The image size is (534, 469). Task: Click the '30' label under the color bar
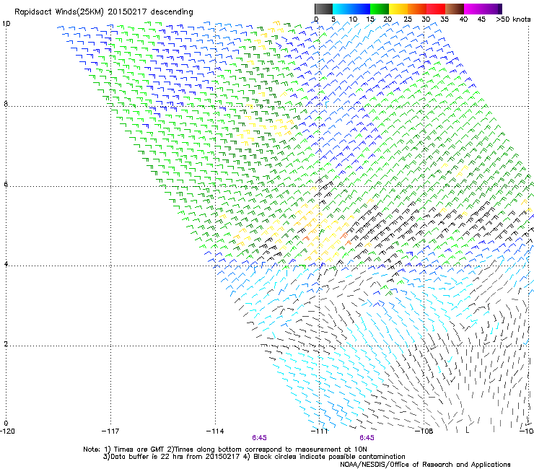pos(426,19)
